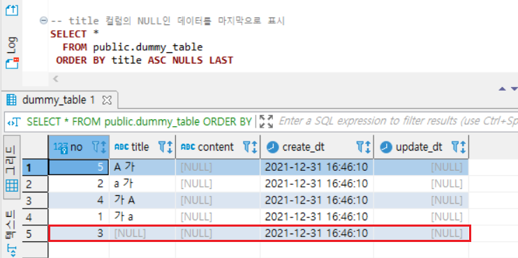The height and width of the screenshot is (258, 518).
Task: Select row number 3 header
Action: [35, 200]
